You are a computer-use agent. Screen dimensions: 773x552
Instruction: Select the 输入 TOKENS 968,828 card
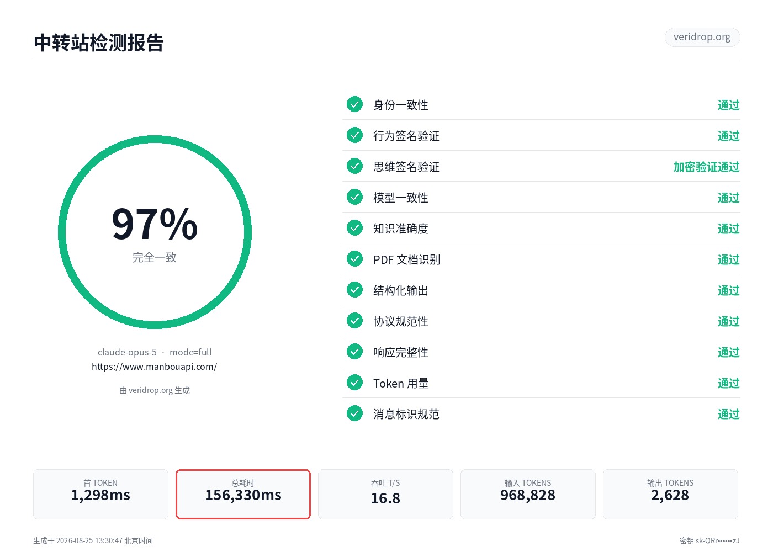[x=528, y=494]
